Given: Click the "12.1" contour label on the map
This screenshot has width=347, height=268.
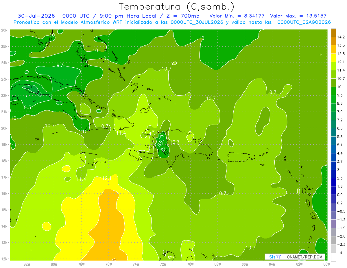Looking at the screenshot, I should pyautogui.click(x=107, y=179).
